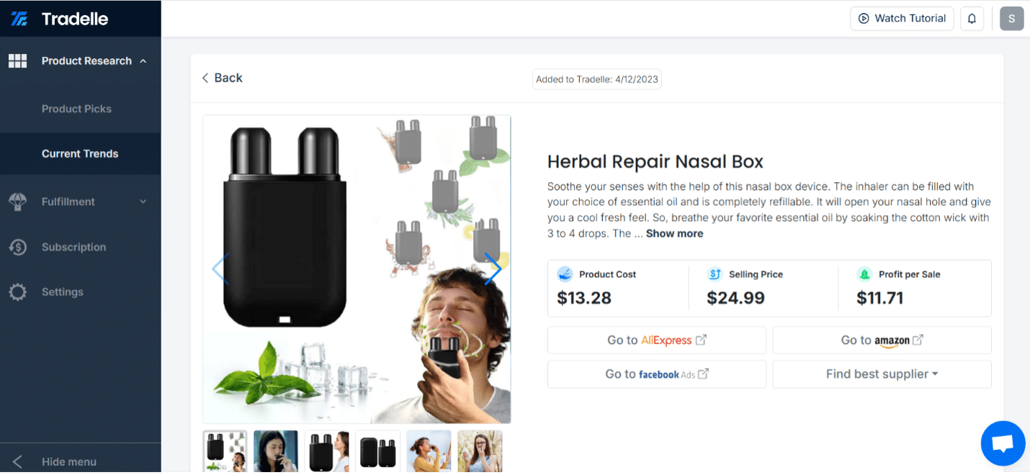Open the Facebook Ads link
The height and width of the screenshot is (475, 1030).
coord(657,374)
